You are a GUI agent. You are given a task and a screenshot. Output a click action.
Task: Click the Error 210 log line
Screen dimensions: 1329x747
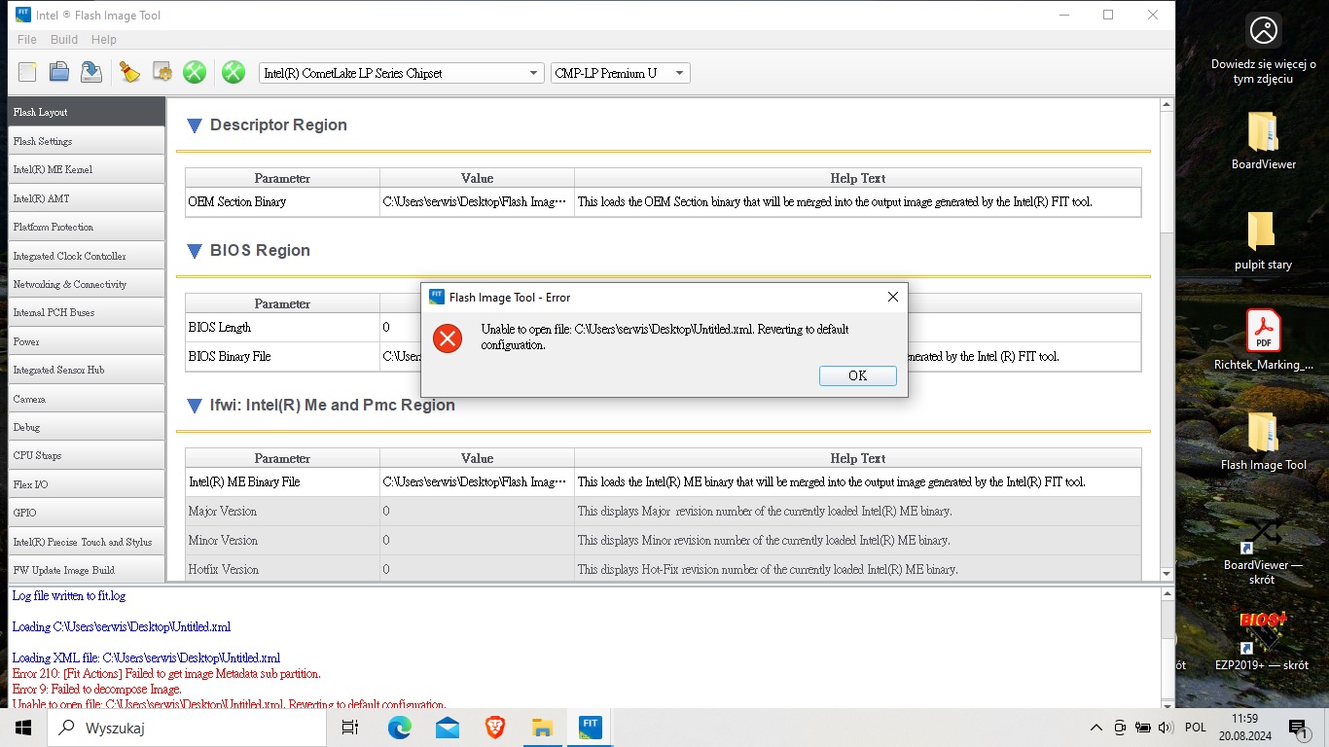(x=166, y=673)
